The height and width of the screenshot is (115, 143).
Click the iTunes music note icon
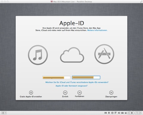[x=38, y=55]
